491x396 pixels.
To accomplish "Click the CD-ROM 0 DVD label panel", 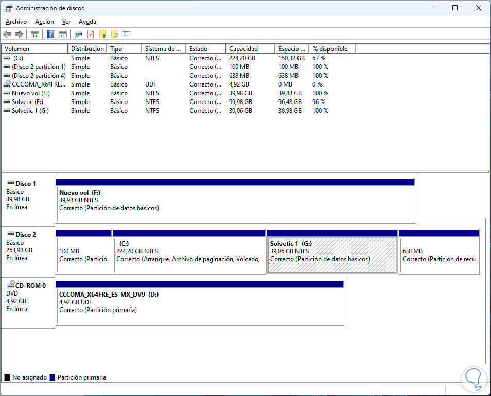I will point(28,303).
